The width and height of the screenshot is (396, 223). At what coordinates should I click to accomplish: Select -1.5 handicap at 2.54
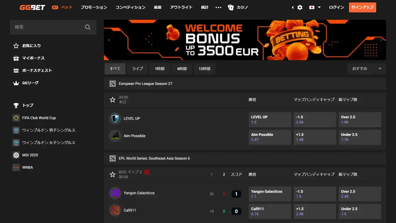pos(315,120)
